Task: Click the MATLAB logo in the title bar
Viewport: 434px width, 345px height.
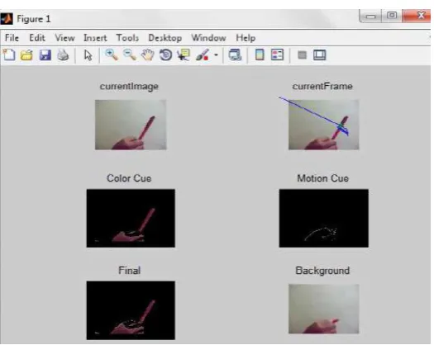Action: pyautogui.click(x=7, y=19)
